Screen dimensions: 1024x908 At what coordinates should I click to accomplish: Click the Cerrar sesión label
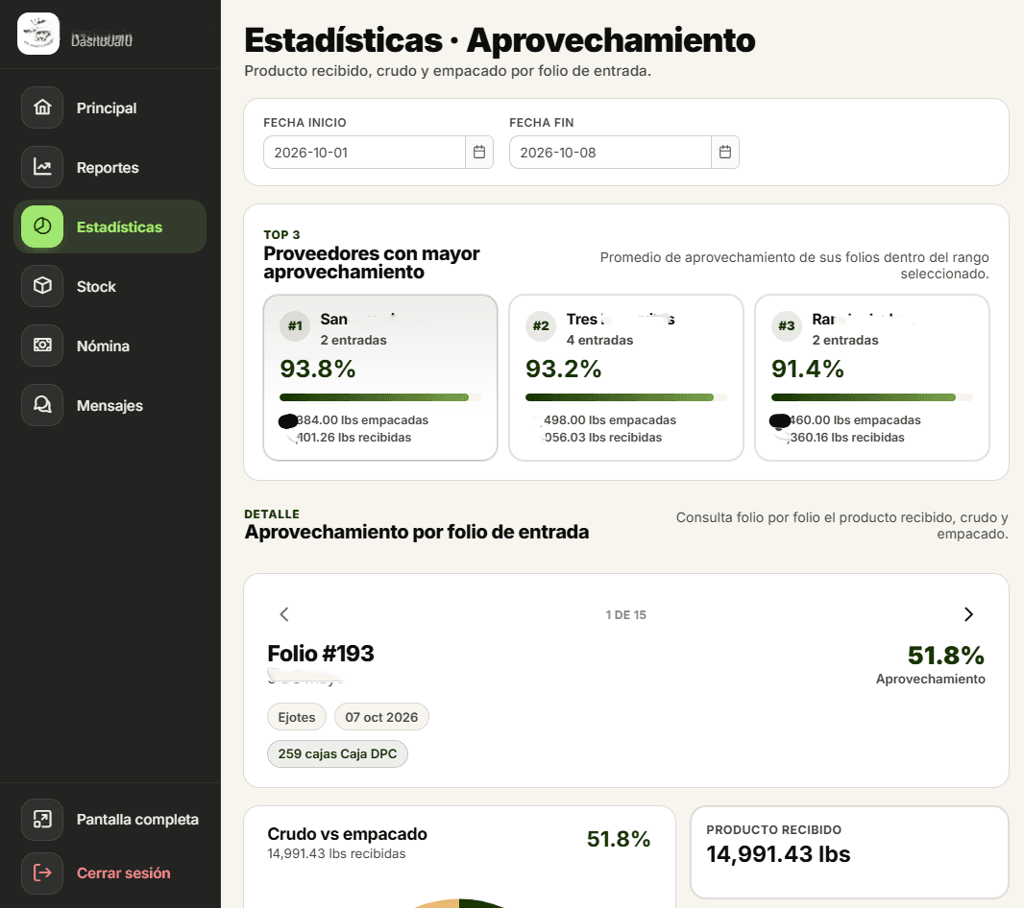(123, 872)
